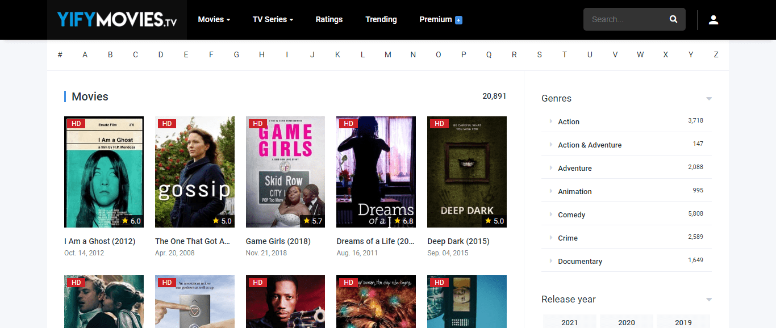The image size is (776, 328).
Task: Click the arrow beside Crime genre
Action: [551, 238]
